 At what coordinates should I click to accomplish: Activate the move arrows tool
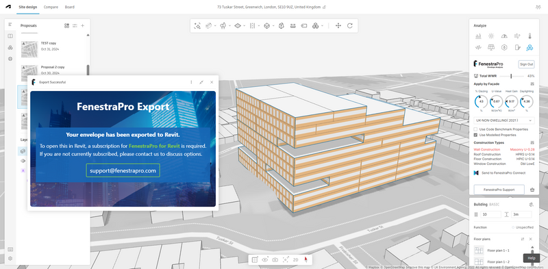tap(338, 25)
